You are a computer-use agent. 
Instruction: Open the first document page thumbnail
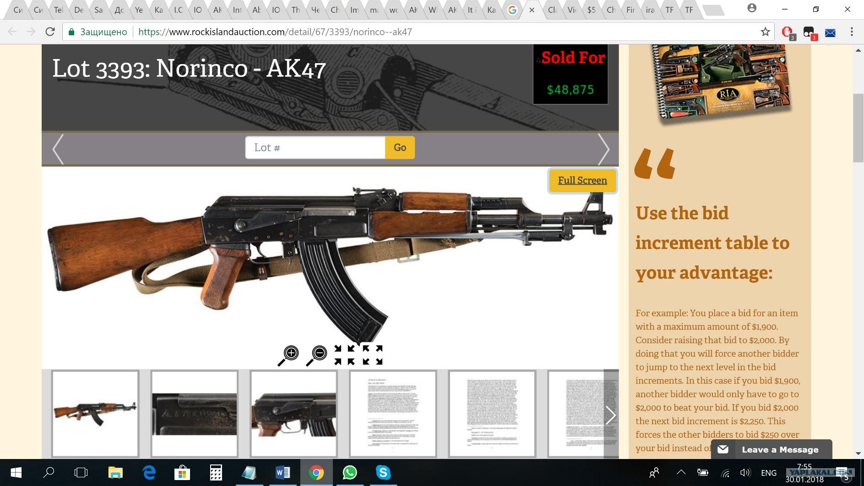[x=393, y=414]
